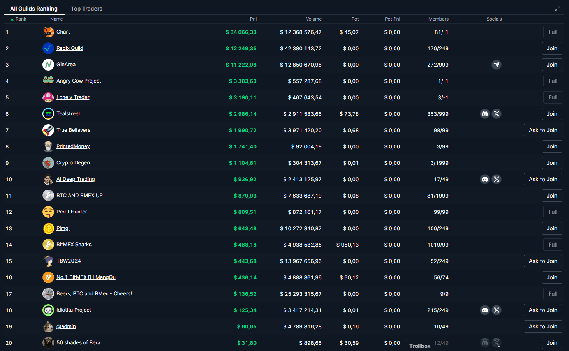569x351 pixels.
Task: Open the Chart guild link
Action: tap(63, 32)
